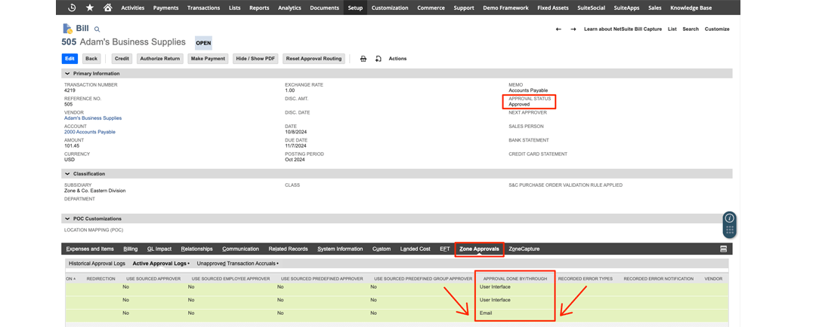This screenshot has width=816, height=327.
Task: Click the Bill record page icon
Action: [x=68, y=29]
